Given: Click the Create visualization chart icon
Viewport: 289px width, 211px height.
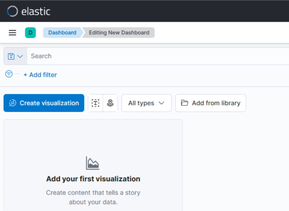Looking at the screenshot, I should [12, 103].
